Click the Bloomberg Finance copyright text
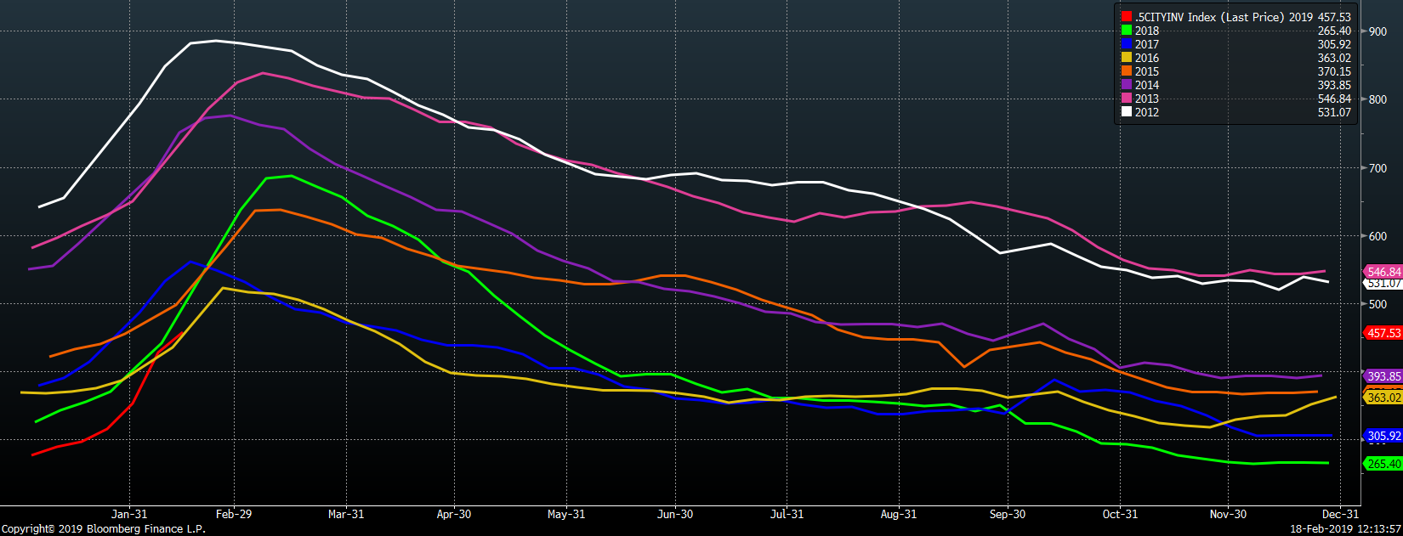 click(103, 528)
